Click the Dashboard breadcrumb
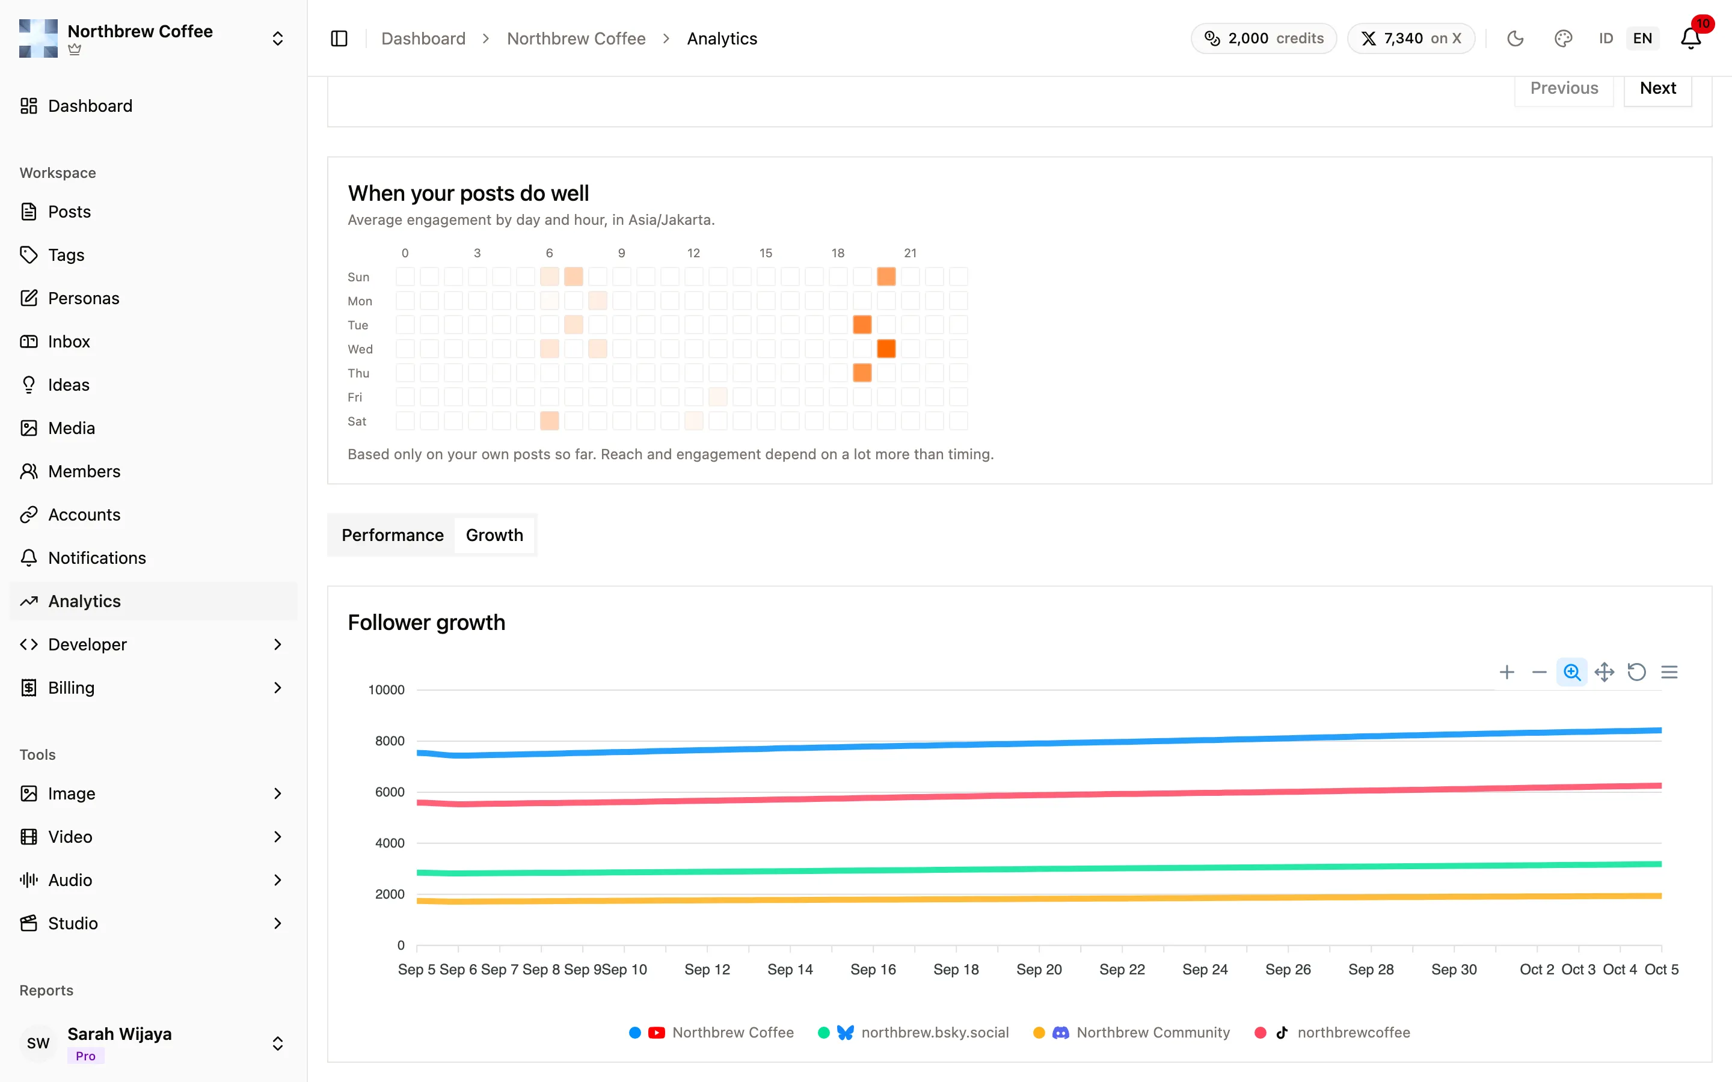 click(x=423, y=38)
